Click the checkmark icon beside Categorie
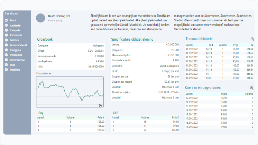Screen dimensions: 258x145 coord(6,30)
